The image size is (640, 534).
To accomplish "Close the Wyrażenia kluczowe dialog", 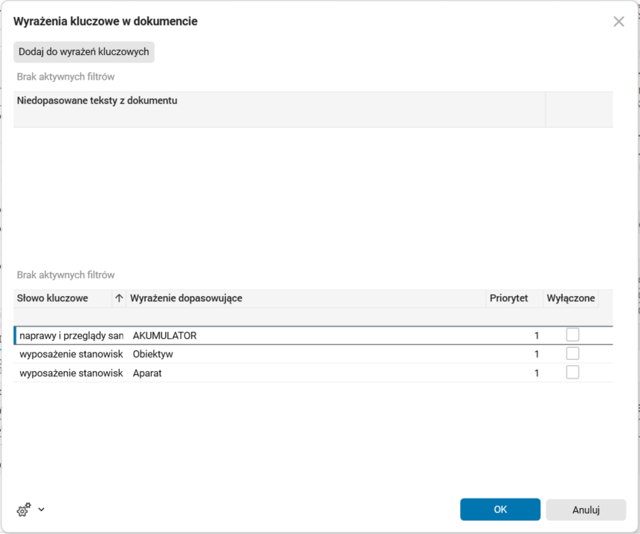I will click(618, 22).
